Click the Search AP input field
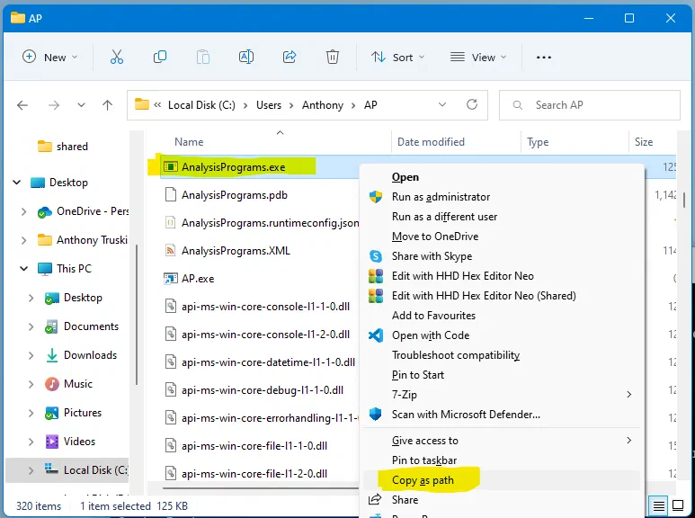Screen dimensions: 695x518 pos(590,105)
